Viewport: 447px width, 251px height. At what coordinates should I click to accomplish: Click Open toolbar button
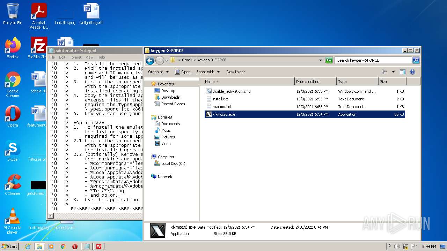pos(183,72)
